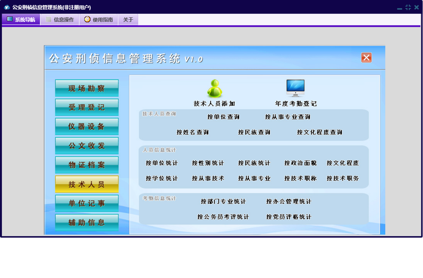Open the 使用指南 tab

pyautogui.click(x=99, y=20)
